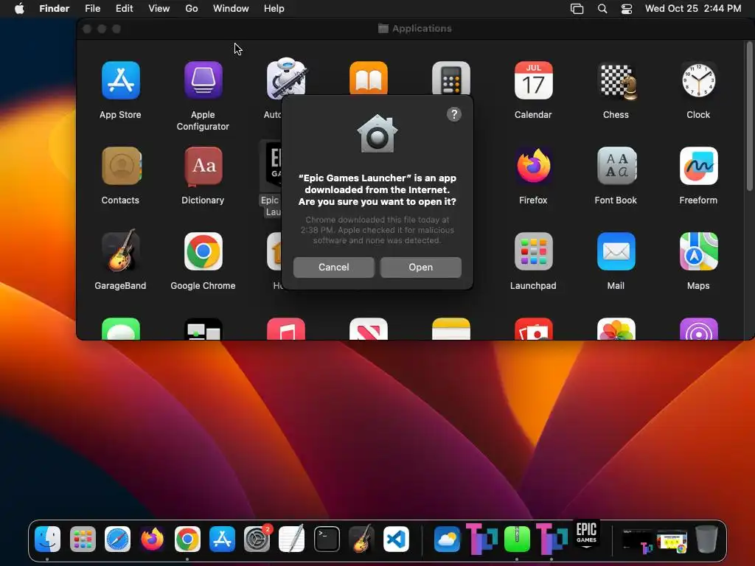Select the Chess app icon
Image resolution: width=755 pixels, height=566 pixels.
pyautogui.click(x=616, y=81)
